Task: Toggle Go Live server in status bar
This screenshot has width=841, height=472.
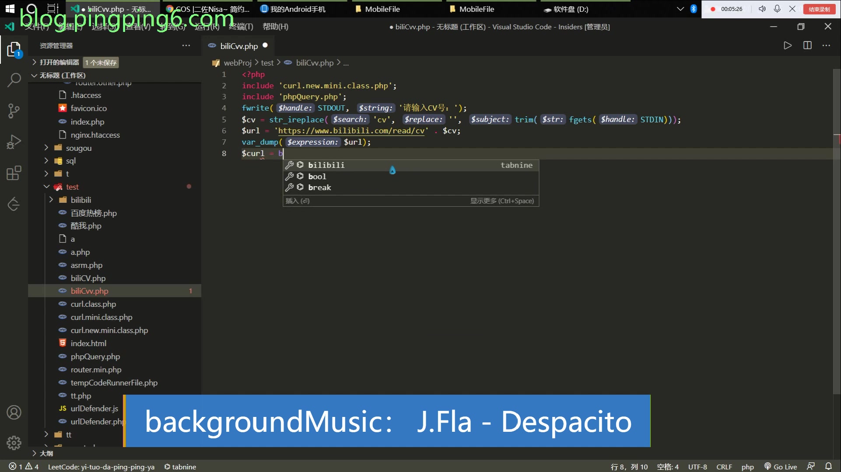Action: (781, 466)
